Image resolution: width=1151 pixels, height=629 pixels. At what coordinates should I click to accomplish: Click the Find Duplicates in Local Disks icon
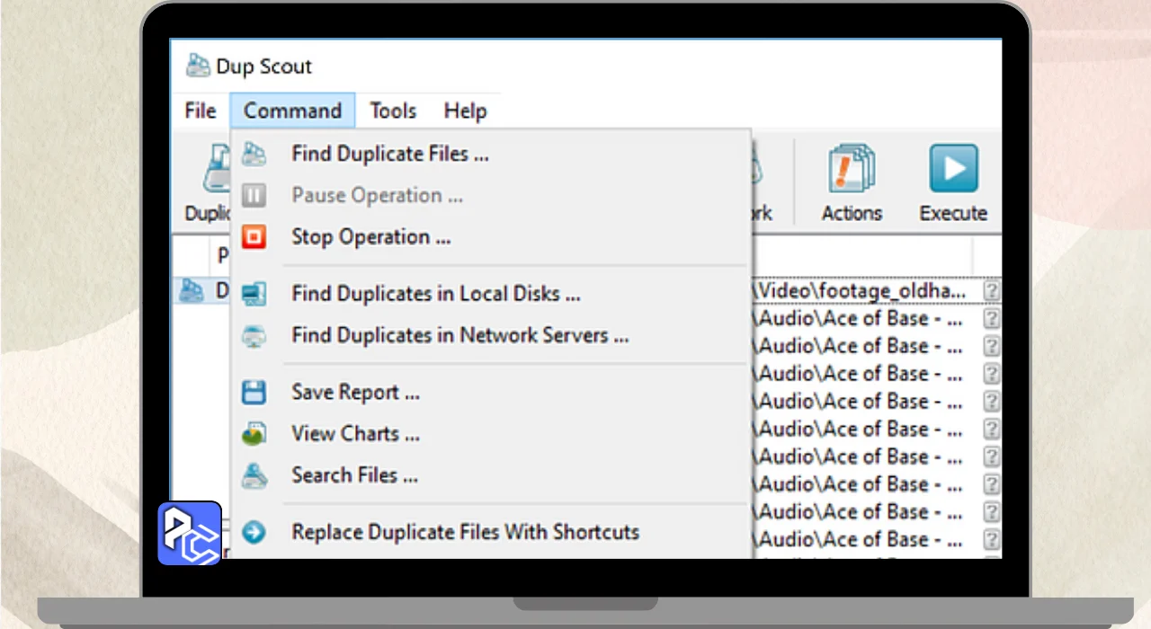pyautogui.click(x=254, y=294)
